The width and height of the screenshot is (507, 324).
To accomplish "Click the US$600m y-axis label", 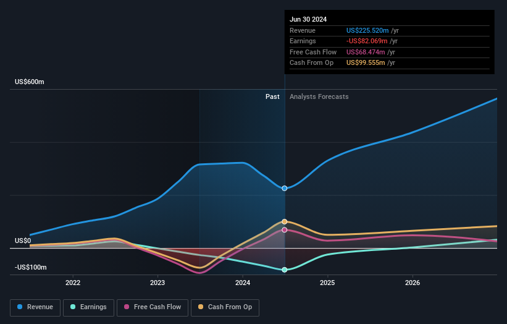I will point(30,82).
